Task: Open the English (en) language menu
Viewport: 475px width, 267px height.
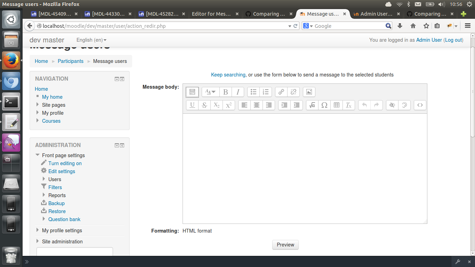Action: tap(91, 40)
